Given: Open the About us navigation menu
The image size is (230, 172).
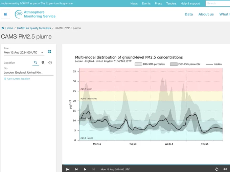Looking at the screenshot, I should coord(206,14).
